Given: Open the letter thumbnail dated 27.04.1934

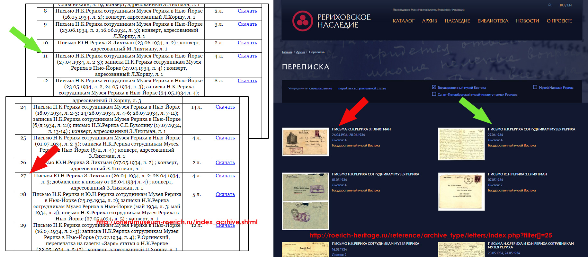Looking at the screenshot, I should pyautogui.click(x=461, y=144).
